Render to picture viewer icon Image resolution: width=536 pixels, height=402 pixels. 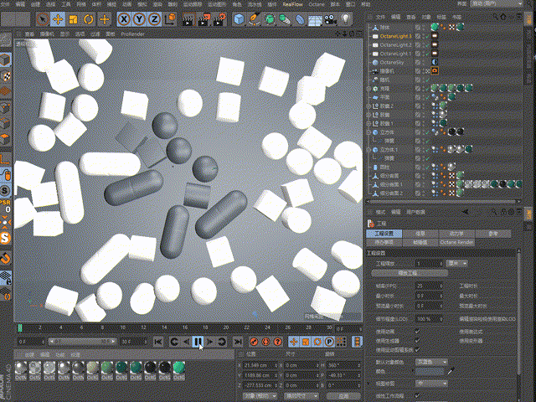point(204,19)
